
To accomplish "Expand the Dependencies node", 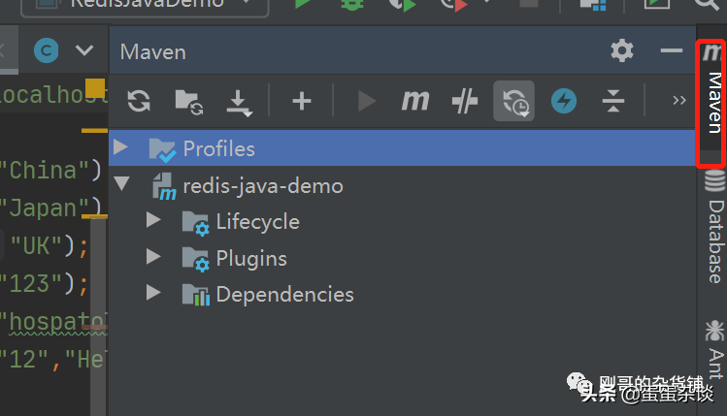I will point(153,292).
